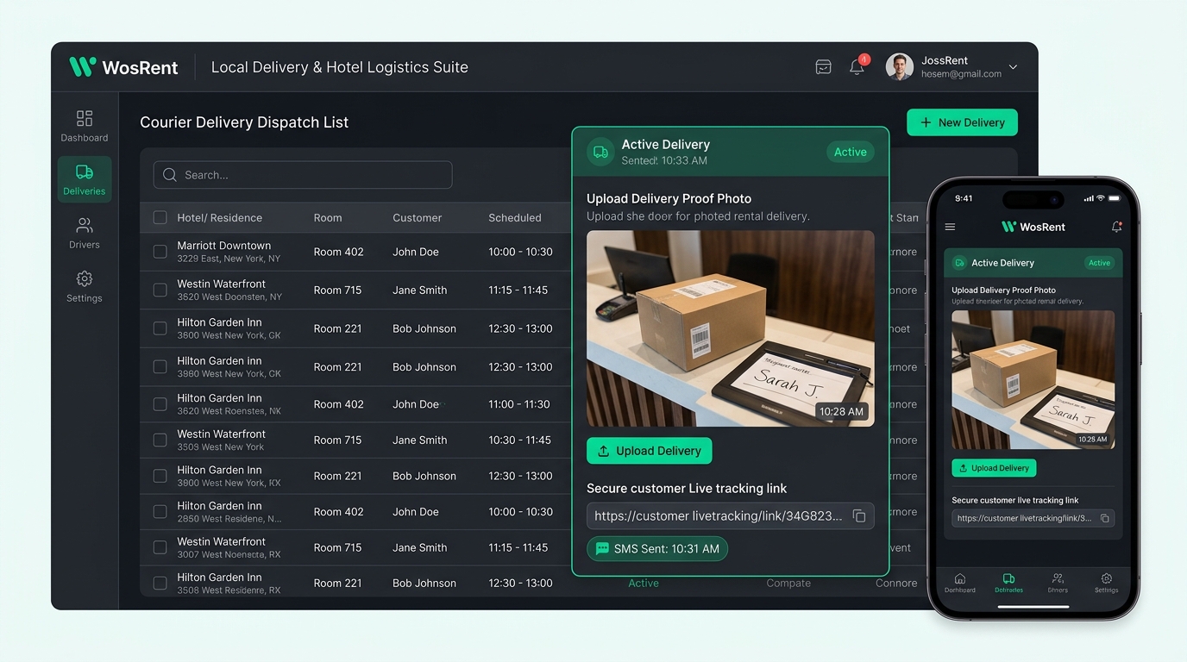
Task: Select Deliveries in the left sidebar
Action: (x=85, y=179)
